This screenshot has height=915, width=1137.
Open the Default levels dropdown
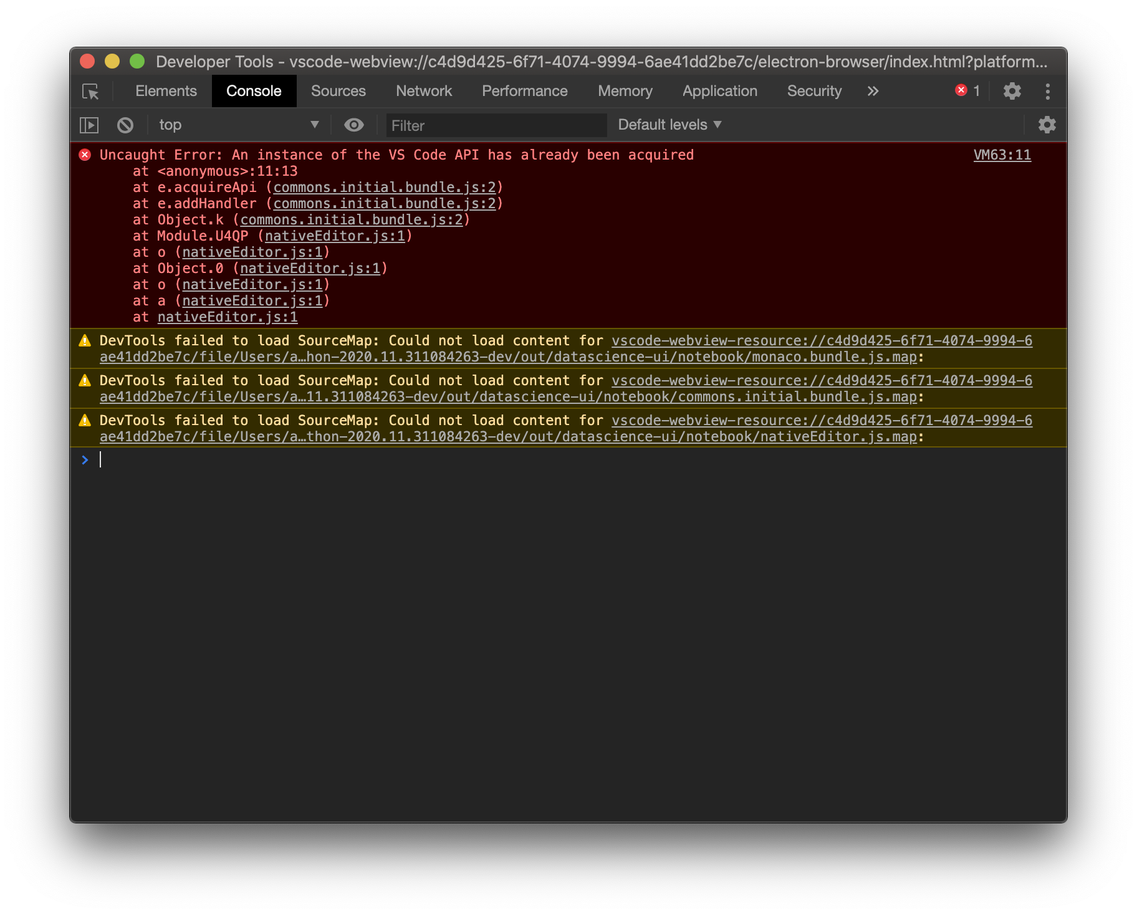pyautogui.click(x=668, y=125)
